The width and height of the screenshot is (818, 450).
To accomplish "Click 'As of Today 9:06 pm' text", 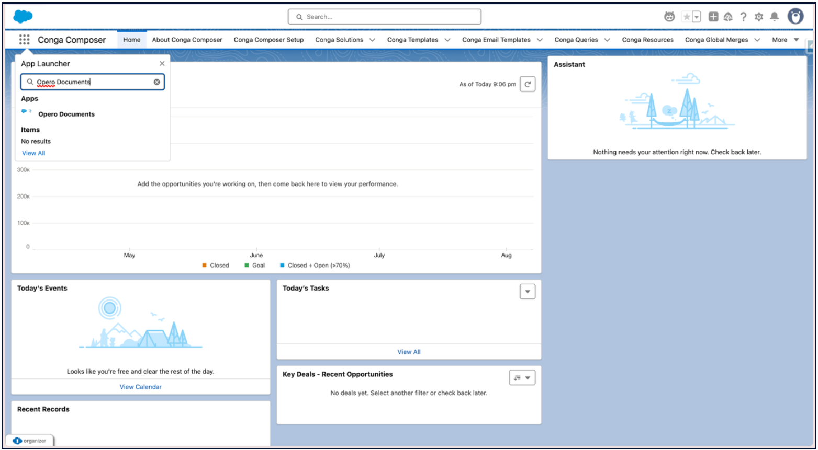I will pyautogui.click(x=487, y=84).
